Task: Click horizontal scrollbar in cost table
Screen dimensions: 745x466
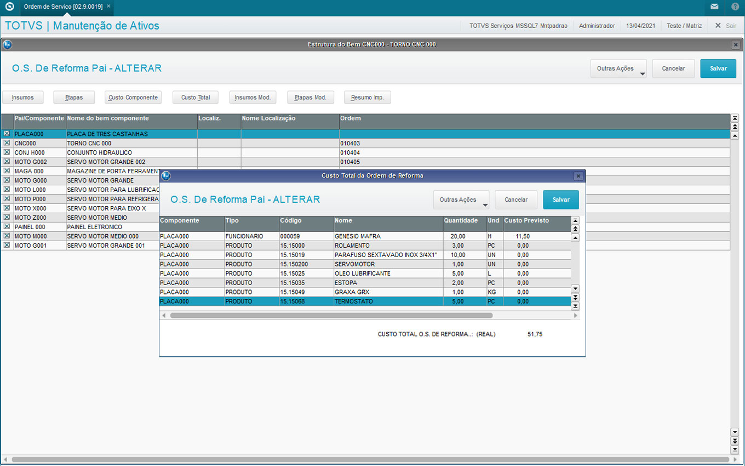Action: (x=331, y=316)
